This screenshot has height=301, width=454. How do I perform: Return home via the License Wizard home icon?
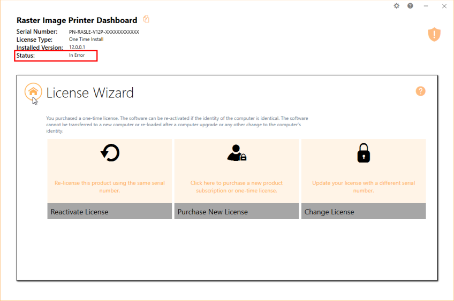click(33, 91)
